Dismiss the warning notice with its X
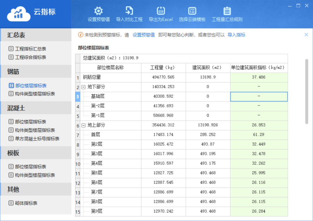The width and height of the screenshot is (313, 221). tap(306, 35)
